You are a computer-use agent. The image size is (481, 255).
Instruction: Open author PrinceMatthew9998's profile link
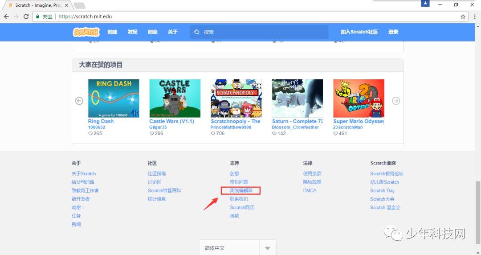pos(231,127)
